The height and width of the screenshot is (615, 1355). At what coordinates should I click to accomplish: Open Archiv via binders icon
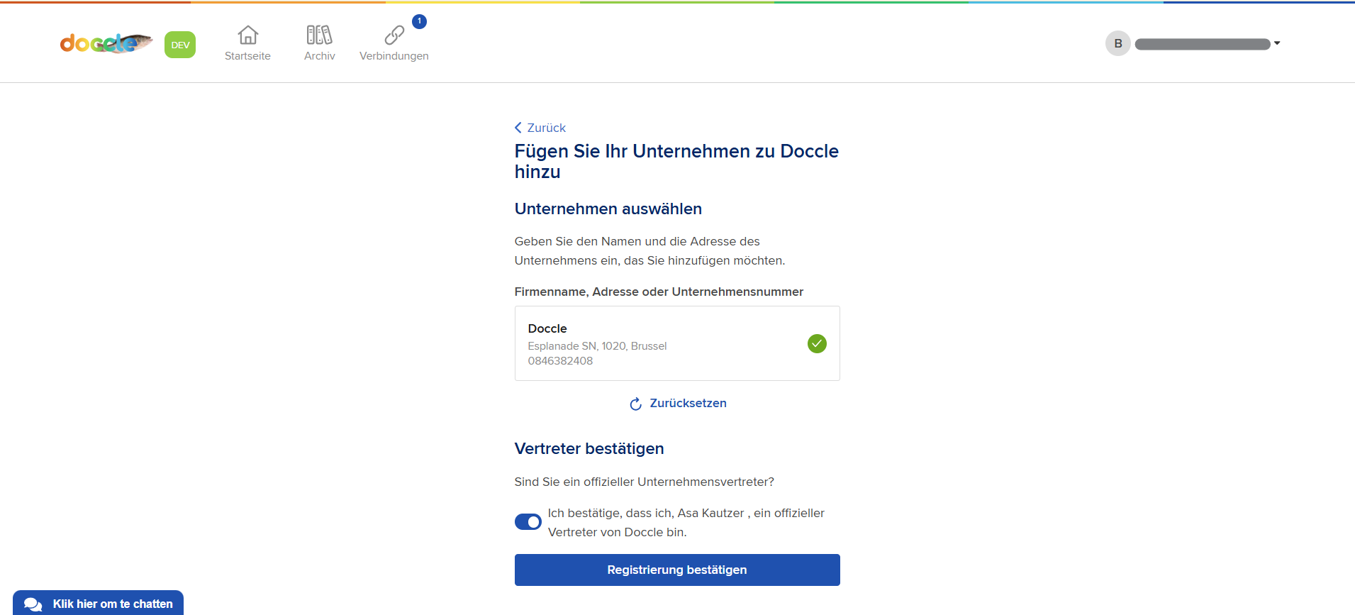tap(319, 35)
